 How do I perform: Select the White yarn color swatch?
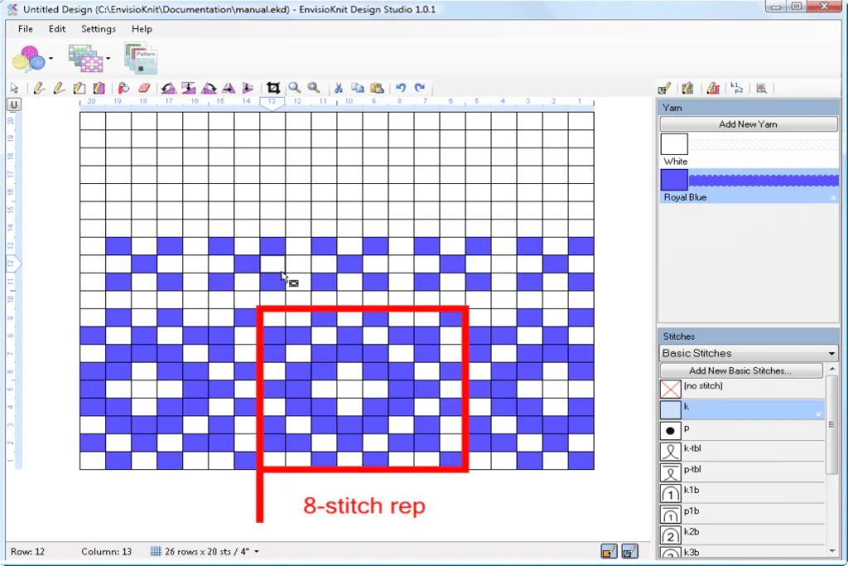pos(674,144)
